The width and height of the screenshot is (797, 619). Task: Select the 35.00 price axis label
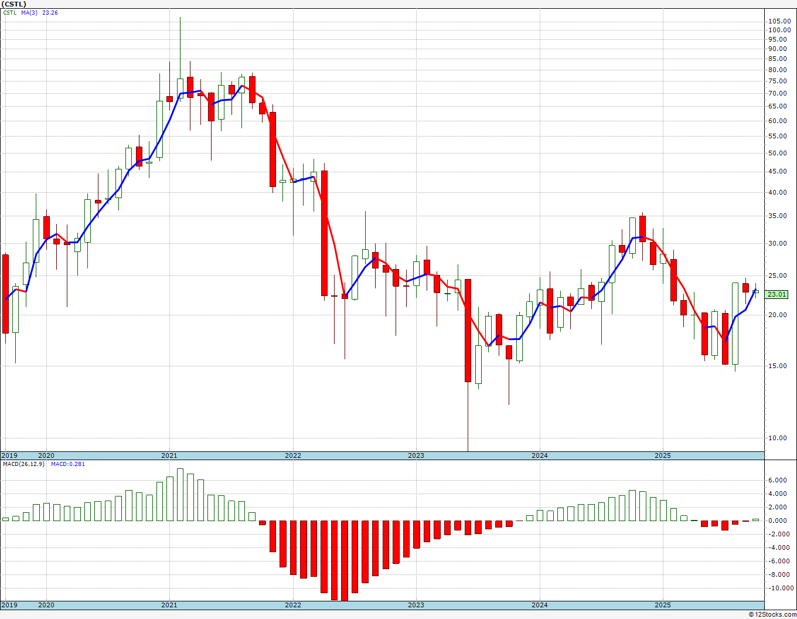pos(778,216)
